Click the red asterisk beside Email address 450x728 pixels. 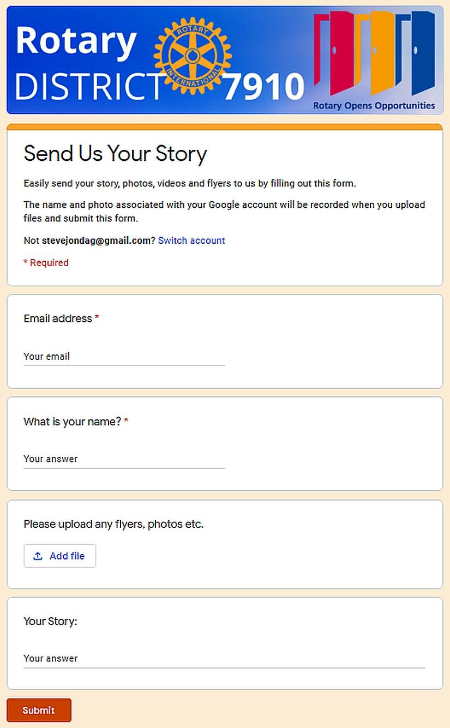pos(97,318)
